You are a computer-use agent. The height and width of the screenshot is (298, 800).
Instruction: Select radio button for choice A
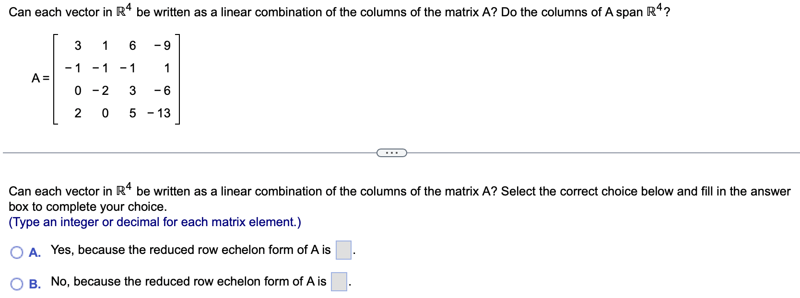pos(17,251)
